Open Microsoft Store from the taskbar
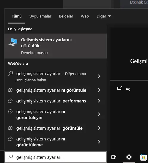Viewport: 148px width, 163px height. [143, 157]
